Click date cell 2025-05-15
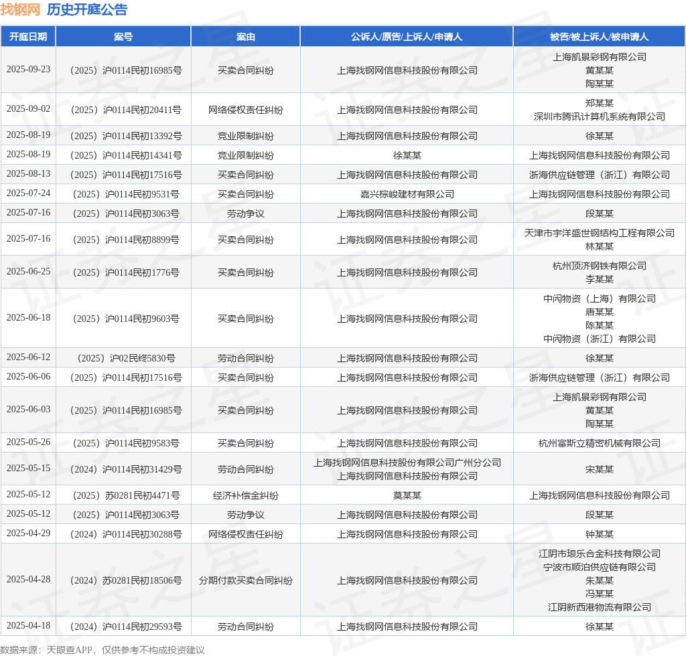 (x=28, y=468)
